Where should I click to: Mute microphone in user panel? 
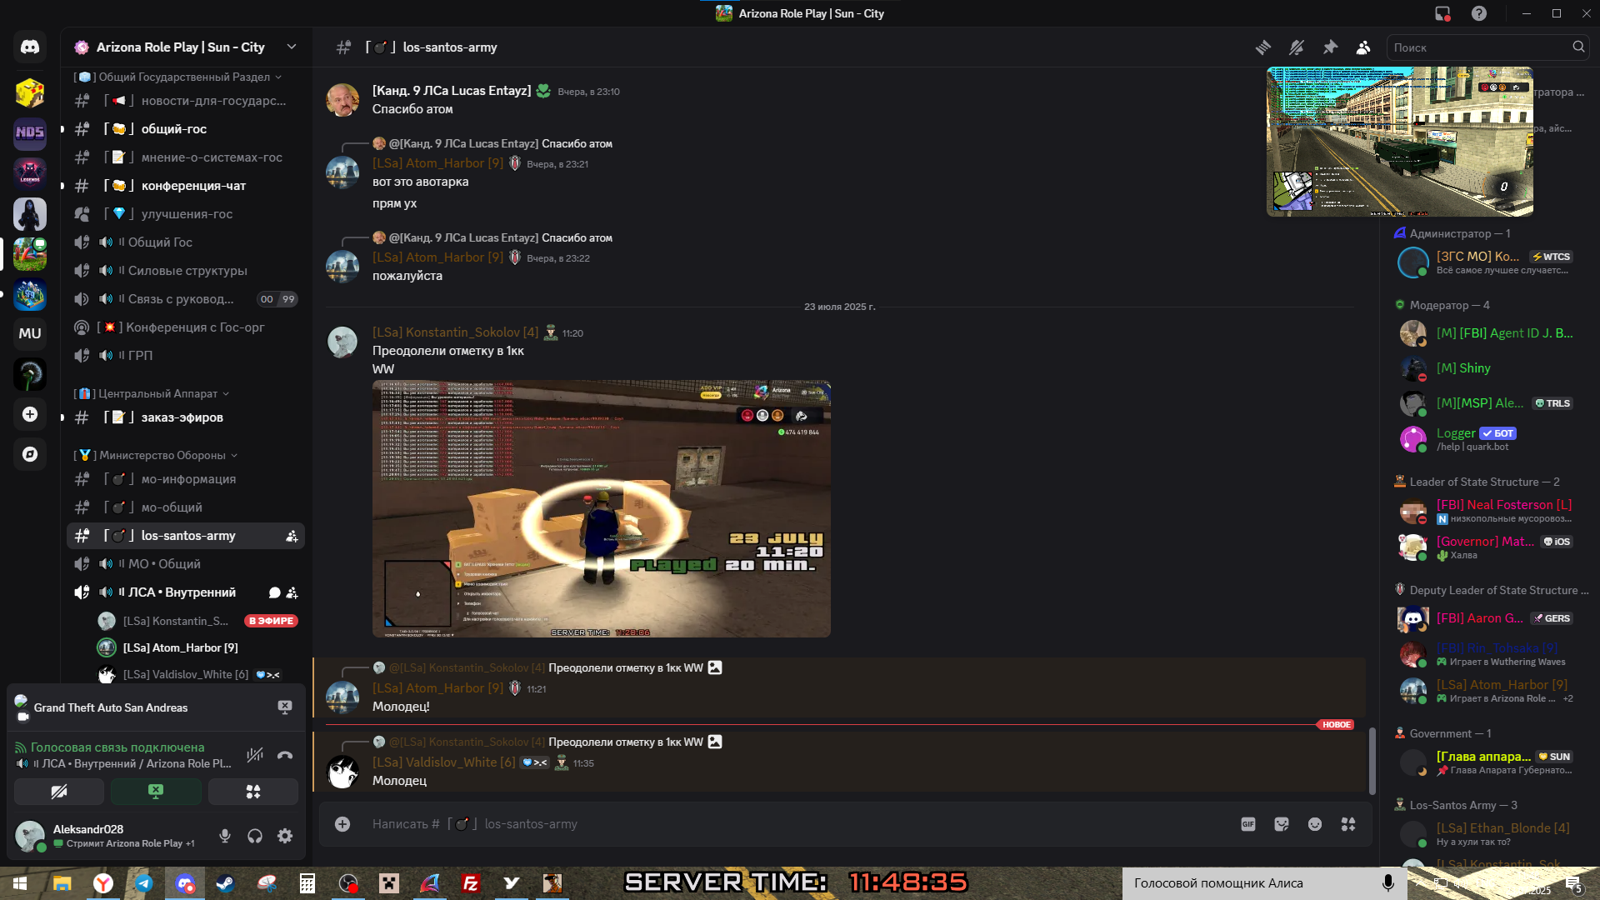coord(225,836)
